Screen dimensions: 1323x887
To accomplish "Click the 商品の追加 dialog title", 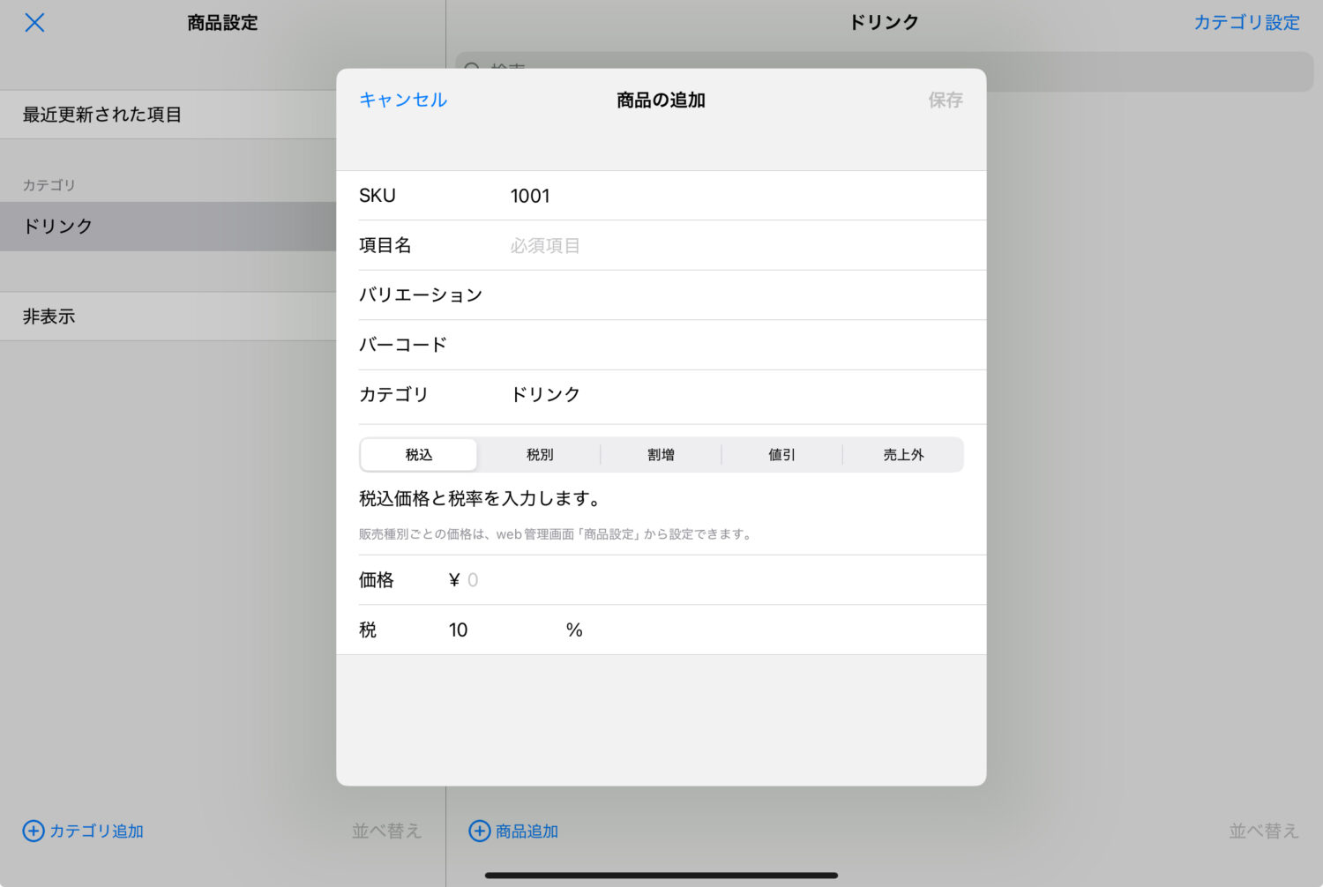I will tap(661, 100).
